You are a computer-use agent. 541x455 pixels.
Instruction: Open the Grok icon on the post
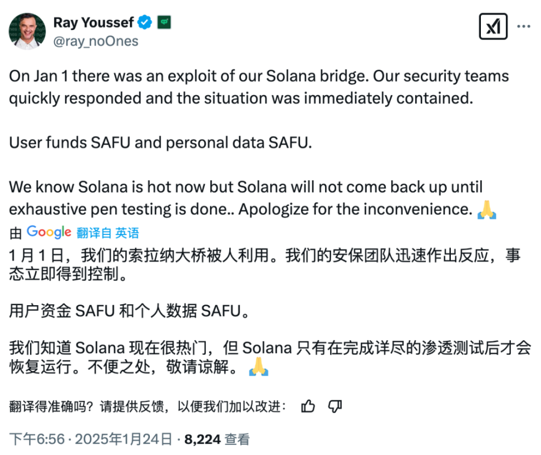click(493, 26)
